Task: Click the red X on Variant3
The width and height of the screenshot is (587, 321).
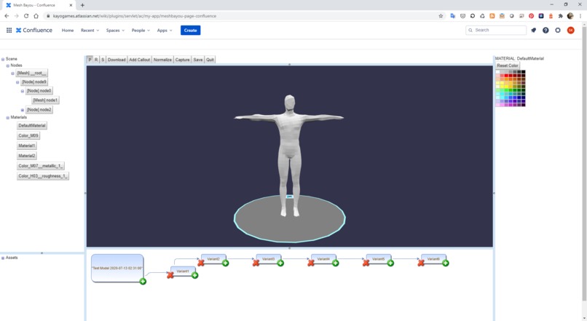Action: pyautogui.click(x=256, y=263)
